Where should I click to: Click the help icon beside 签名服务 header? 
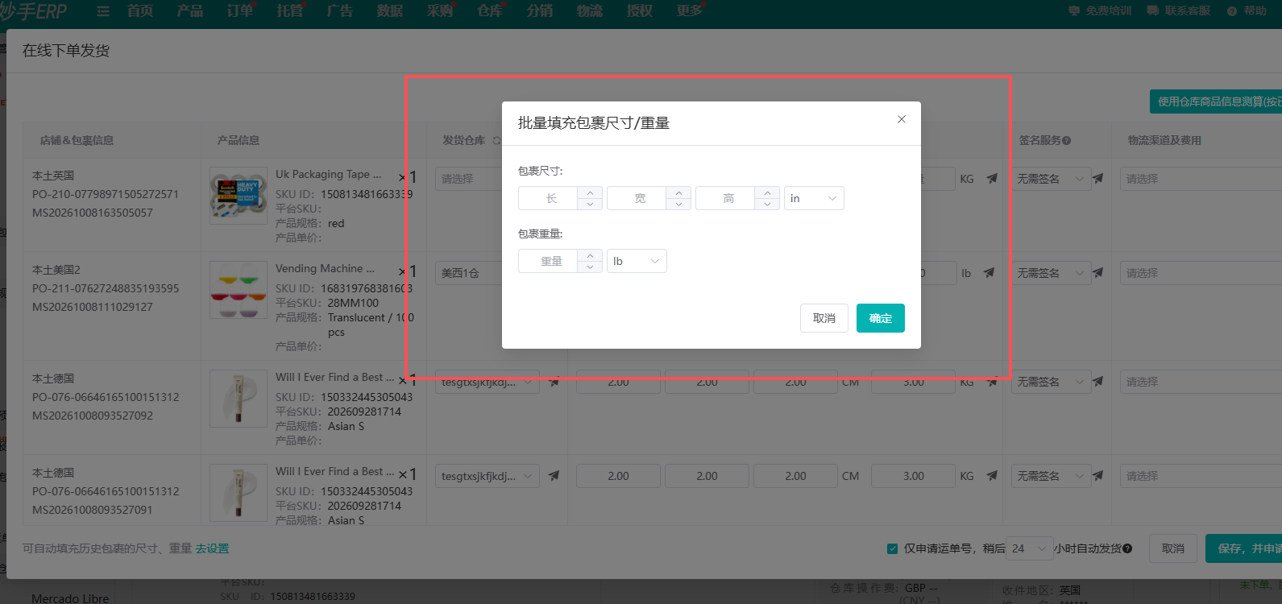click(x=1067, y=141)
